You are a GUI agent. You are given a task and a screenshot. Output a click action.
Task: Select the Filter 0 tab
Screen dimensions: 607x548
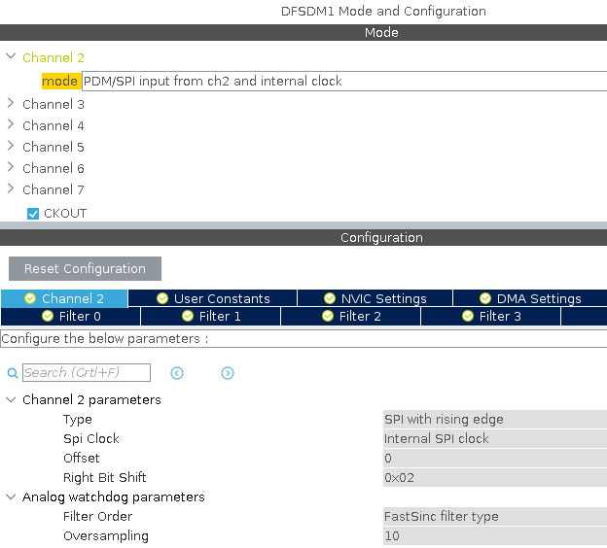tap(71, 316)
